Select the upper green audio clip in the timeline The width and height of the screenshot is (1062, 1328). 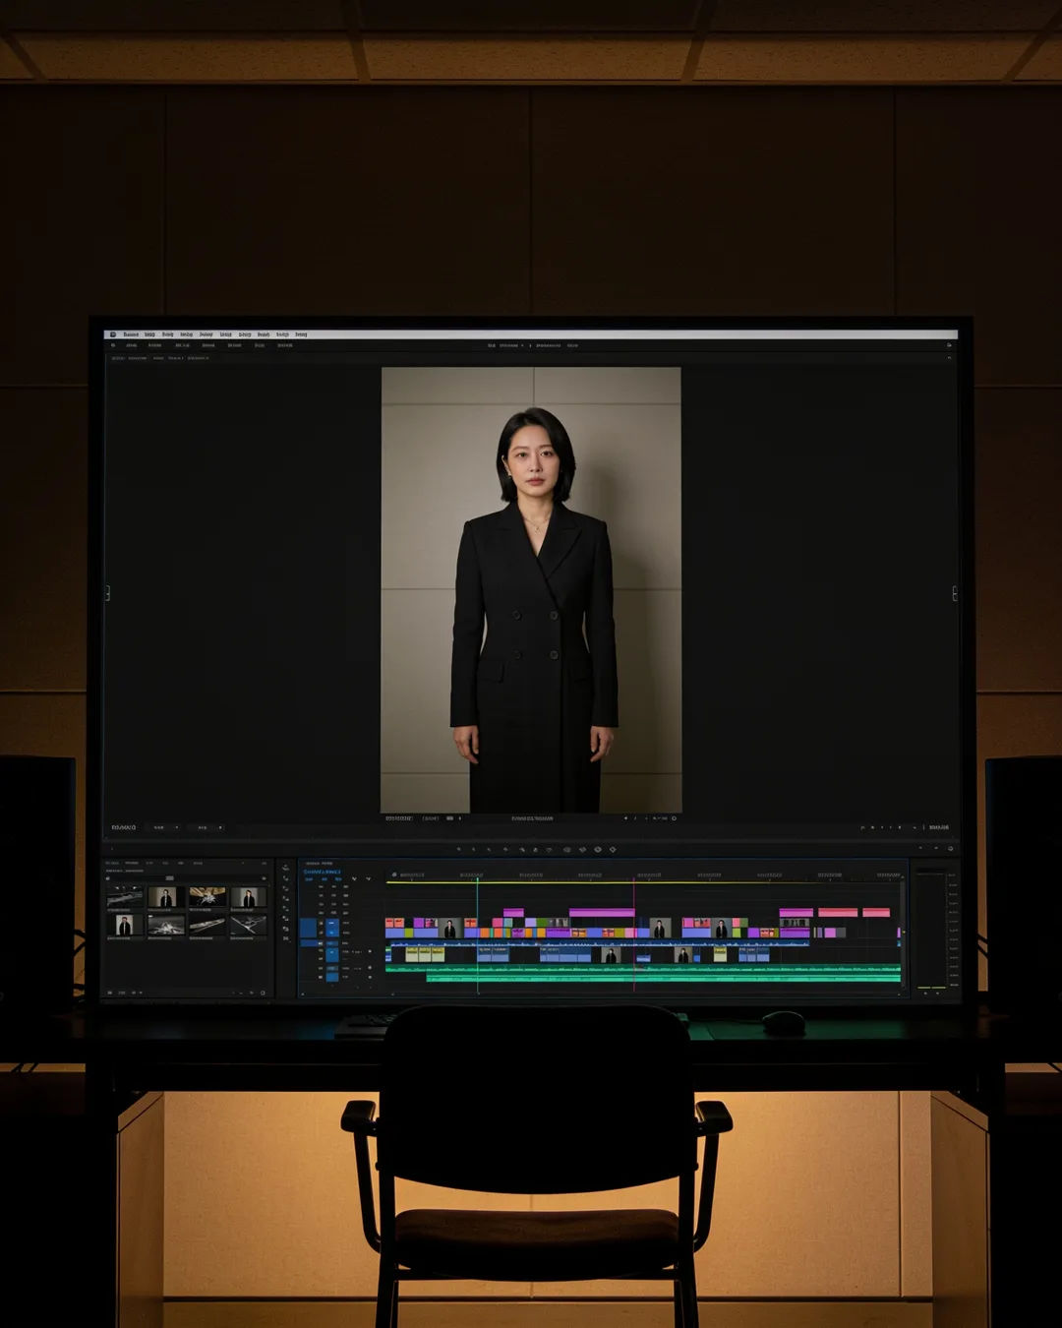click(x=644, y=968)
